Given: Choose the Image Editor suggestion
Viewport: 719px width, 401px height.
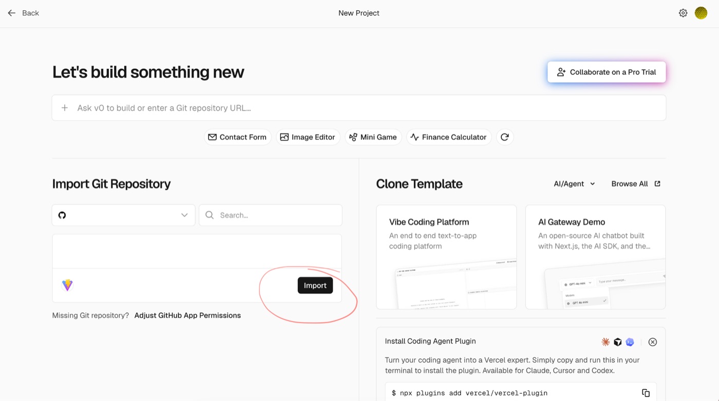Looking at the screenshot, I should pyautogui.click(x=308, y=137).
